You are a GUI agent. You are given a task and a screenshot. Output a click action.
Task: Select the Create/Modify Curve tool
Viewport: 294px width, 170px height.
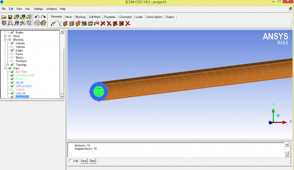(59, 23)
